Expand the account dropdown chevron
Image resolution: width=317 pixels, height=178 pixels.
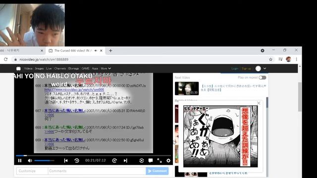click(264, 68)
